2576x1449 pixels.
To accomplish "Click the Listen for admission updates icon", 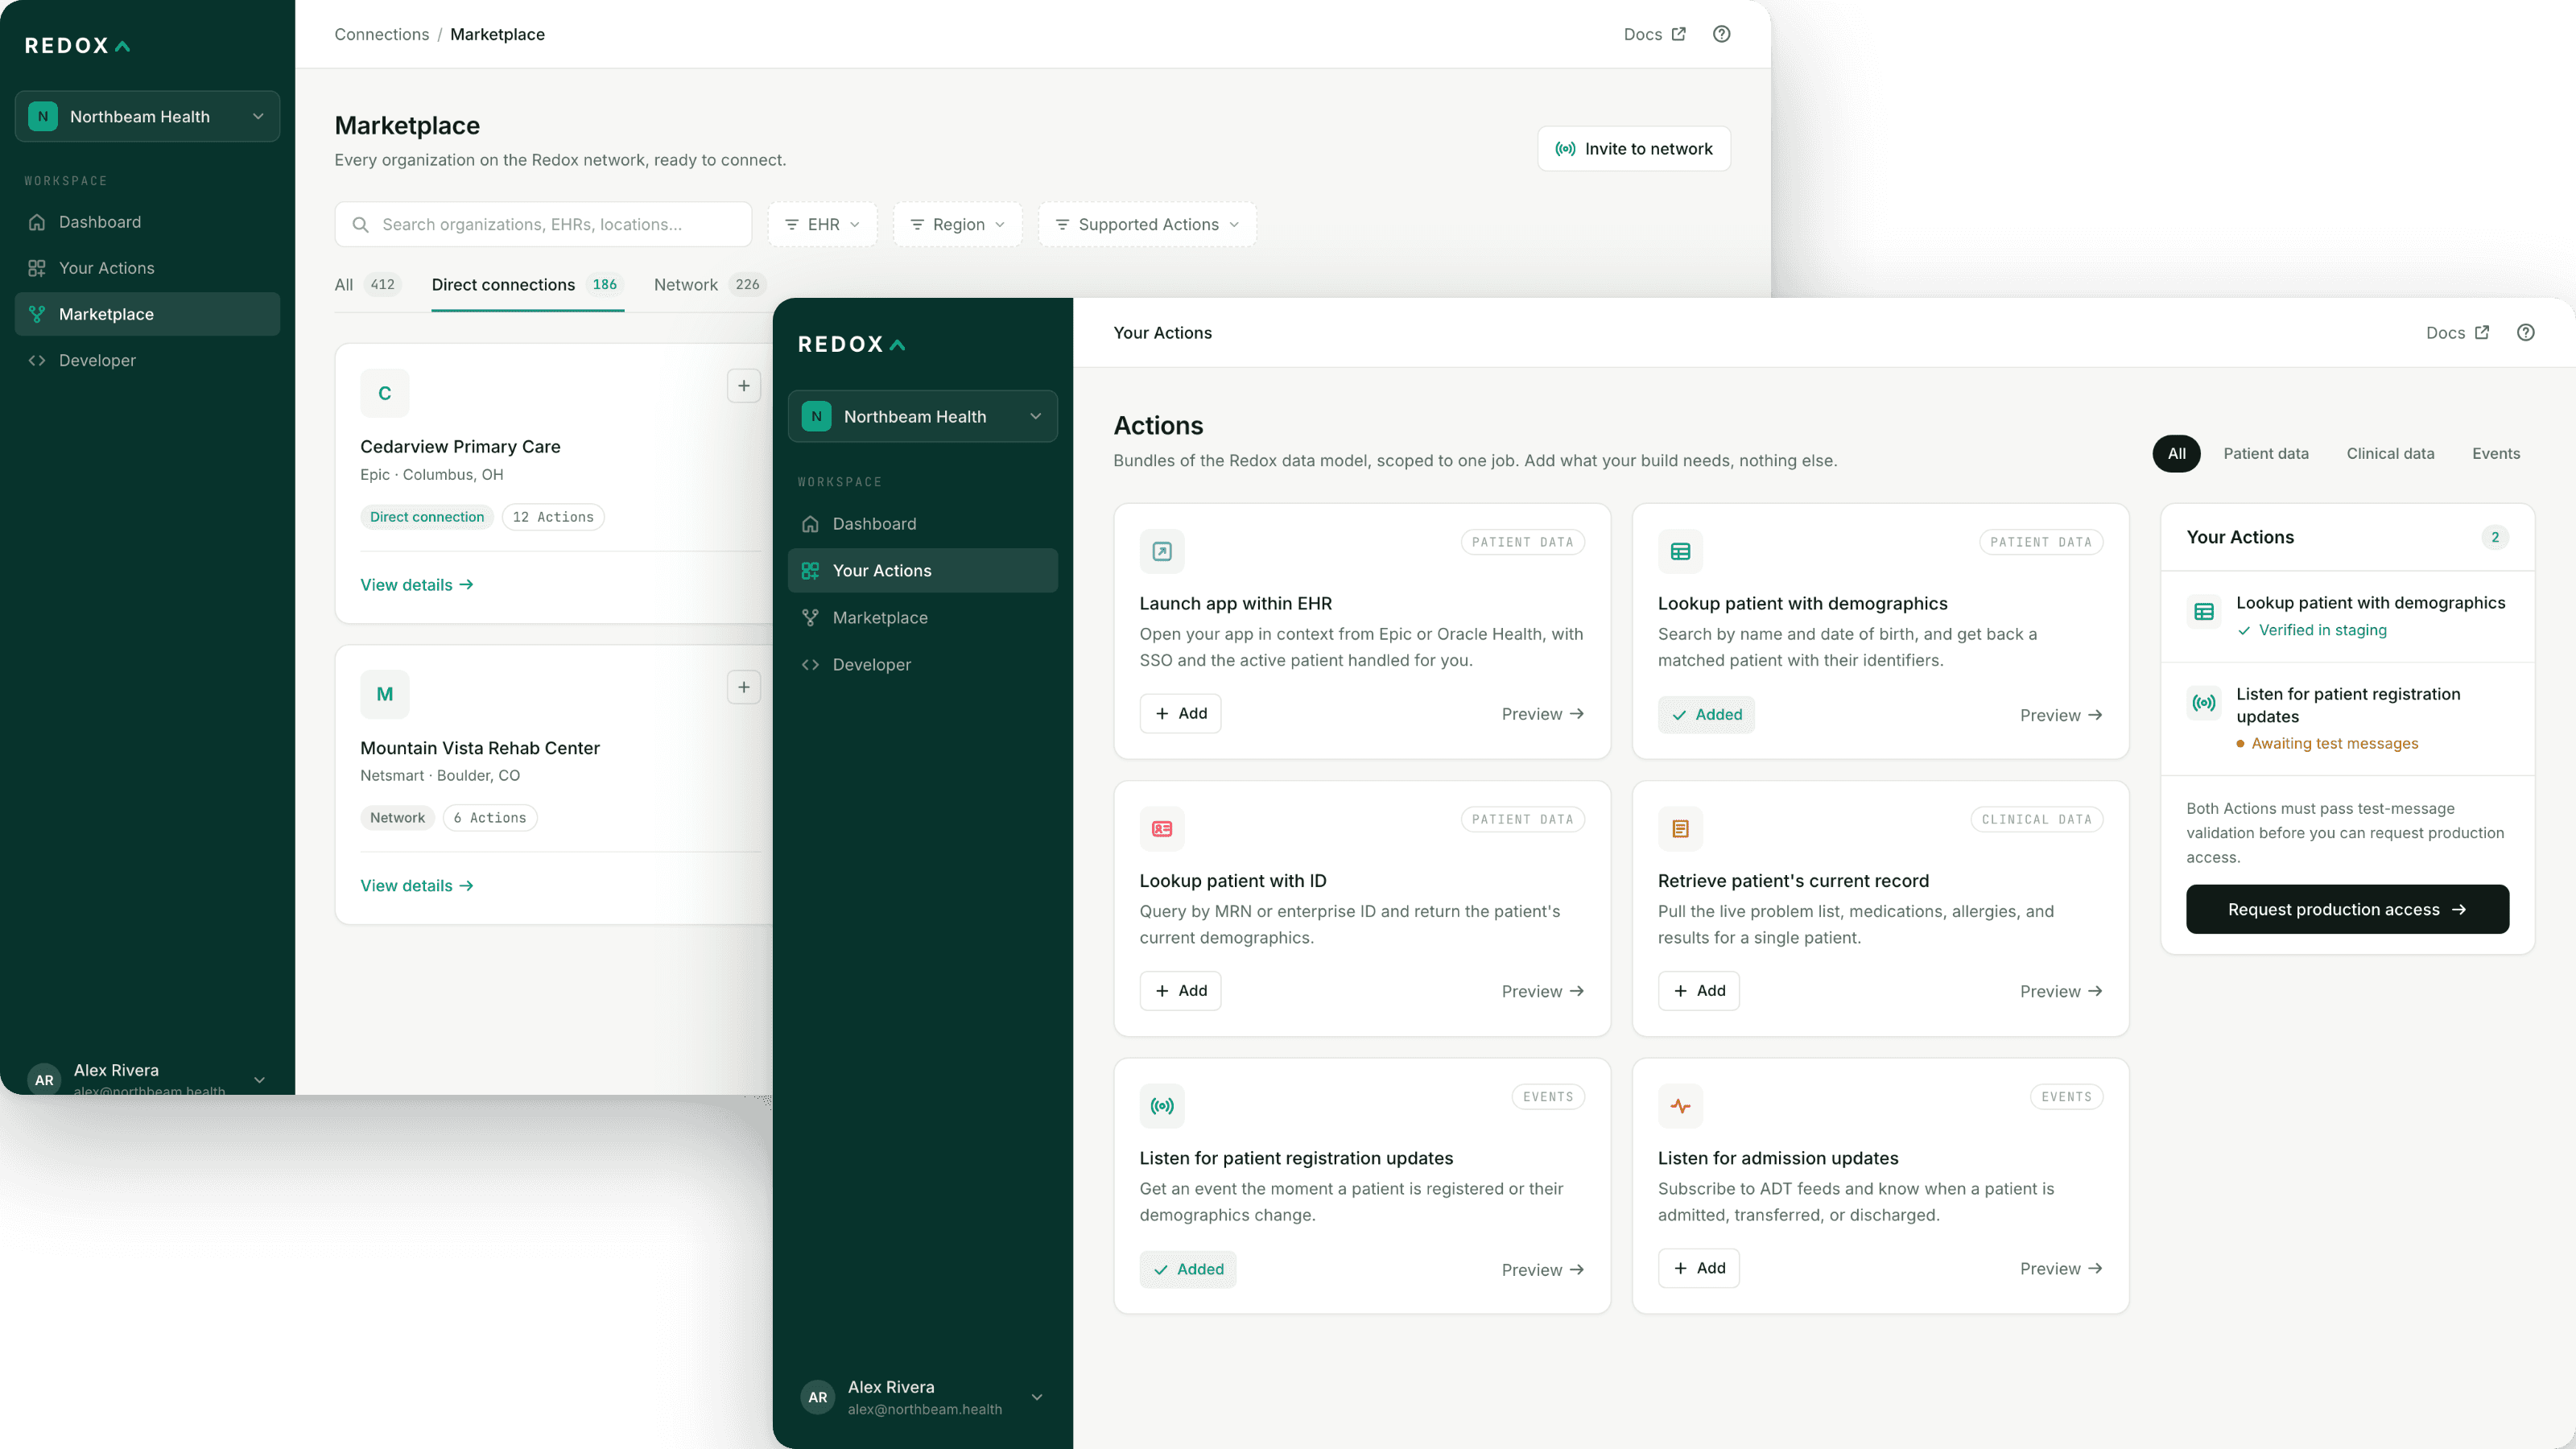I will [x=1680, y=1106].
